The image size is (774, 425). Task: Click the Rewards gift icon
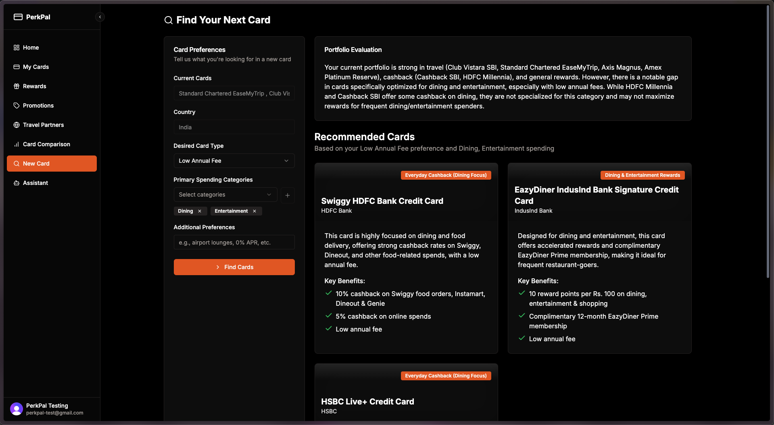[x=17, y=86]
